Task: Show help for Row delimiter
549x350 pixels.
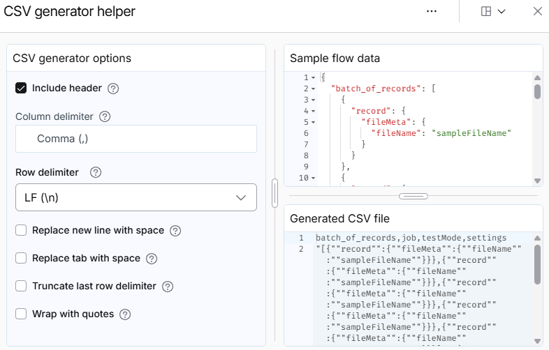Action: click(96, 172)
